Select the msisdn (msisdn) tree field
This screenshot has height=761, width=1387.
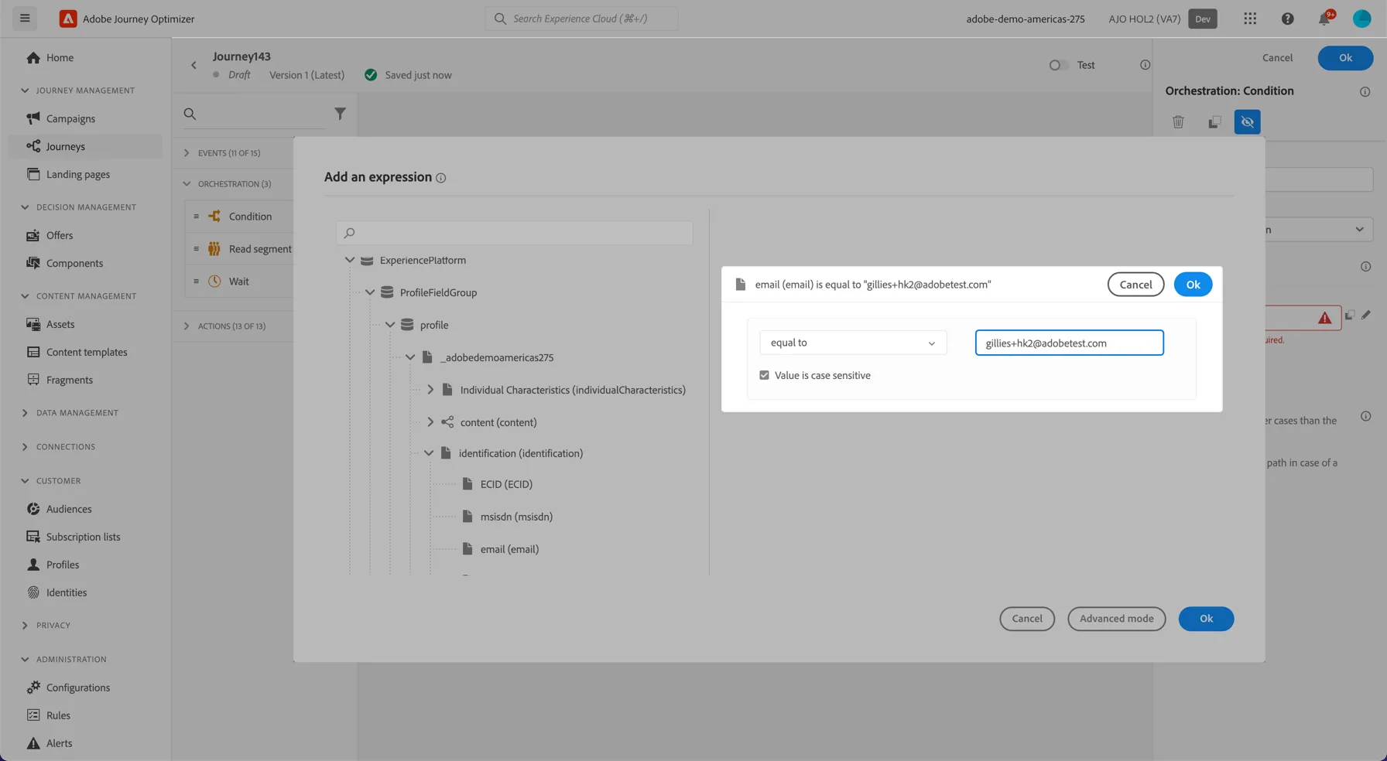point(516,517)
